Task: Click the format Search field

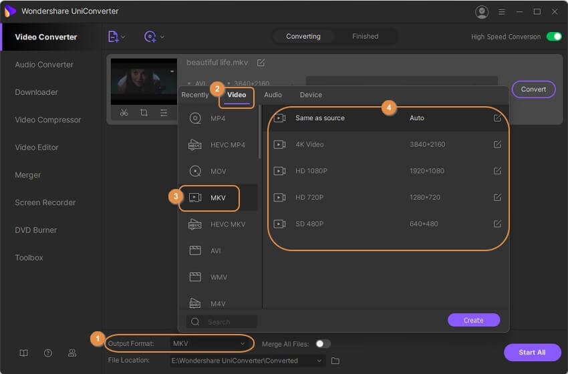Action: tap(223, 322)
